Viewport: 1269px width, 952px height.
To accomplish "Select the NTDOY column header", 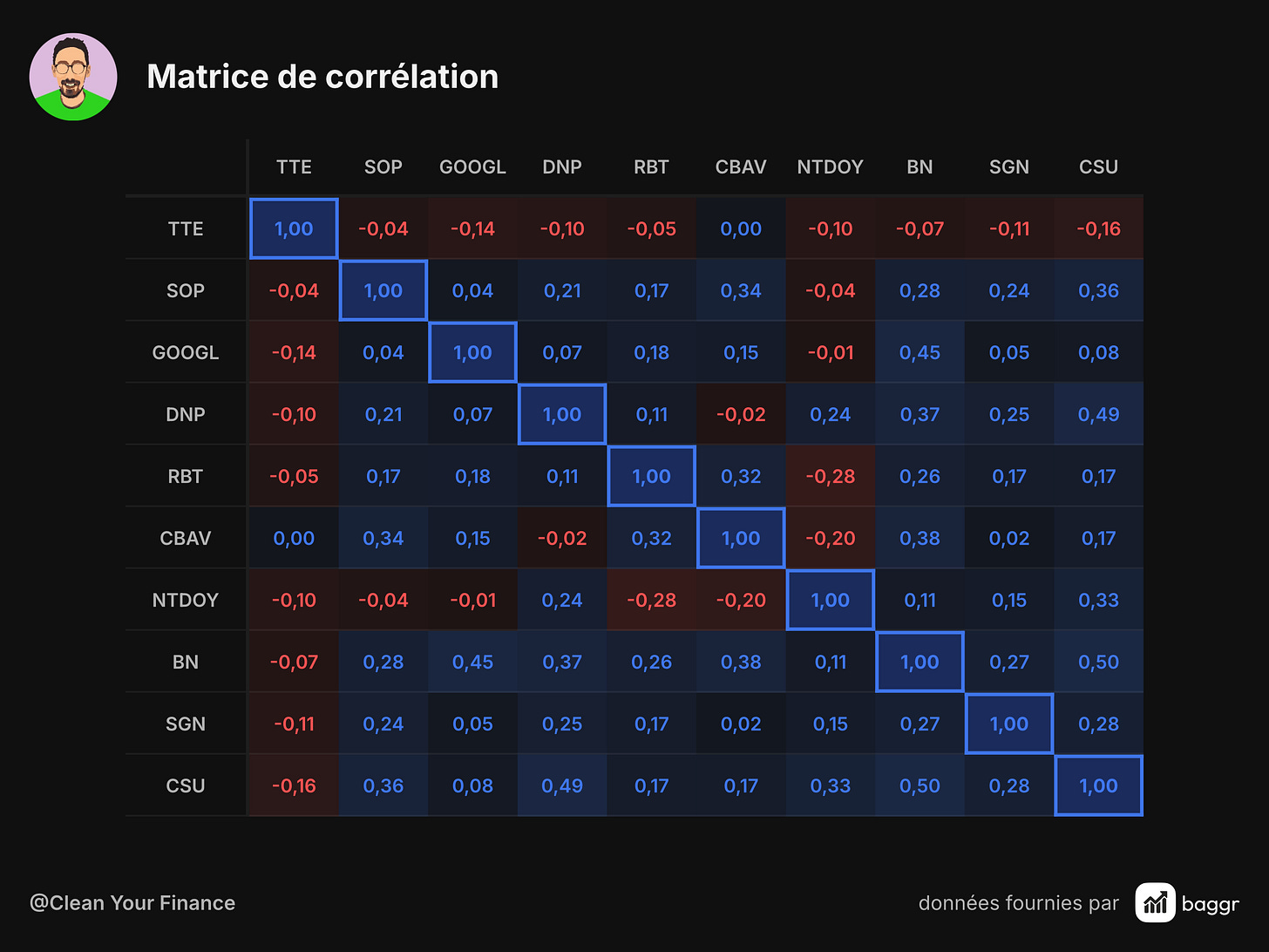I will pyautogui.click(x=830, y=167).
